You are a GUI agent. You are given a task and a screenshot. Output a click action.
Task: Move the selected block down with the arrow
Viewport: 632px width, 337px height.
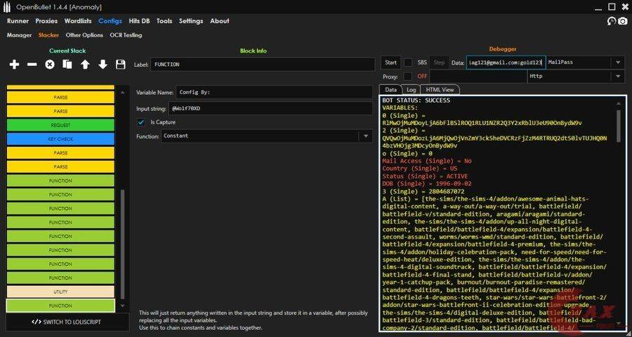(x=103, y=65)
